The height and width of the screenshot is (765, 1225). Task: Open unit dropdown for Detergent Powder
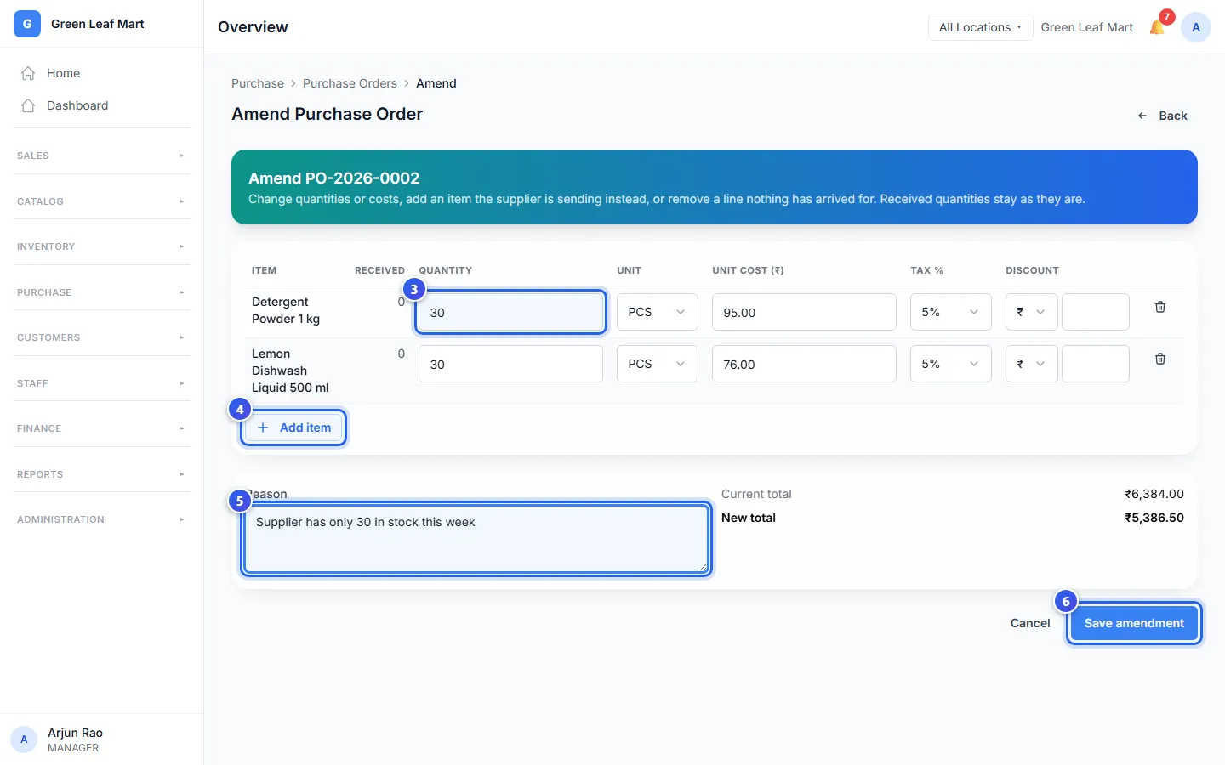[x=658, y=312]
